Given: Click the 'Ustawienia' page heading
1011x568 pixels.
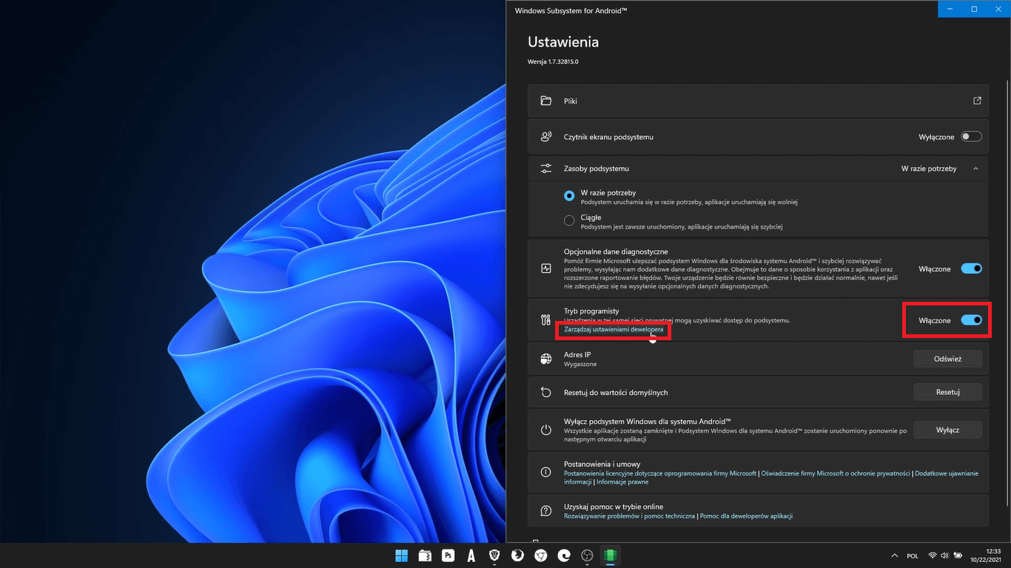Looking at the screenshot, I should (563, 42).
